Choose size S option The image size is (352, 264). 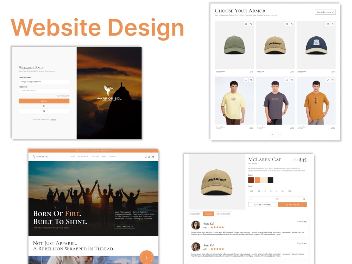[265, 191]
